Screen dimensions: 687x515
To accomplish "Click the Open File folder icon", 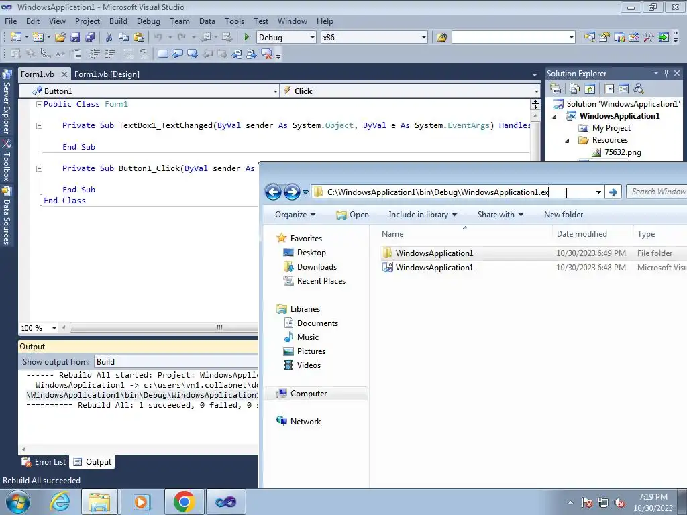I will point(60,38).
